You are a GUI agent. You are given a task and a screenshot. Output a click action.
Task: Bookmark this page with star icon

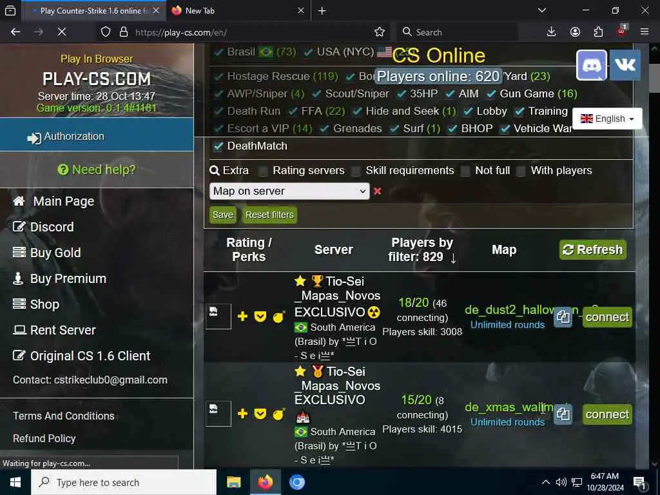(x=379, y=32)
